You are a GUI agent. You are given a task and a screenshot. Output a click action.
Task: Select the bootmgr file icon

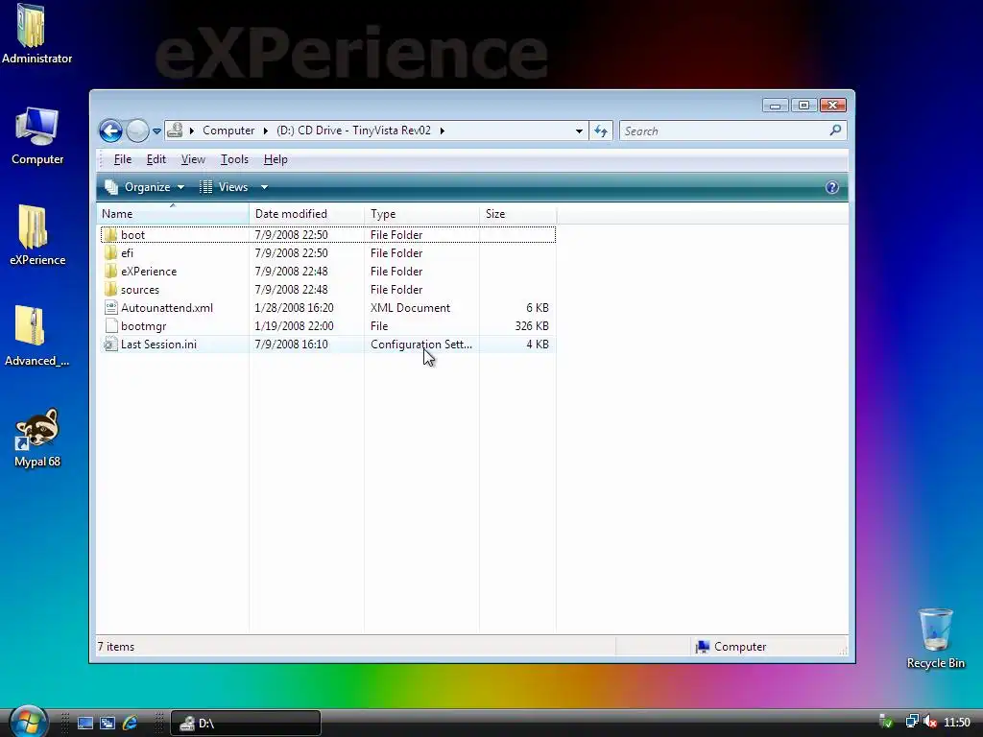tap(111, 326)
